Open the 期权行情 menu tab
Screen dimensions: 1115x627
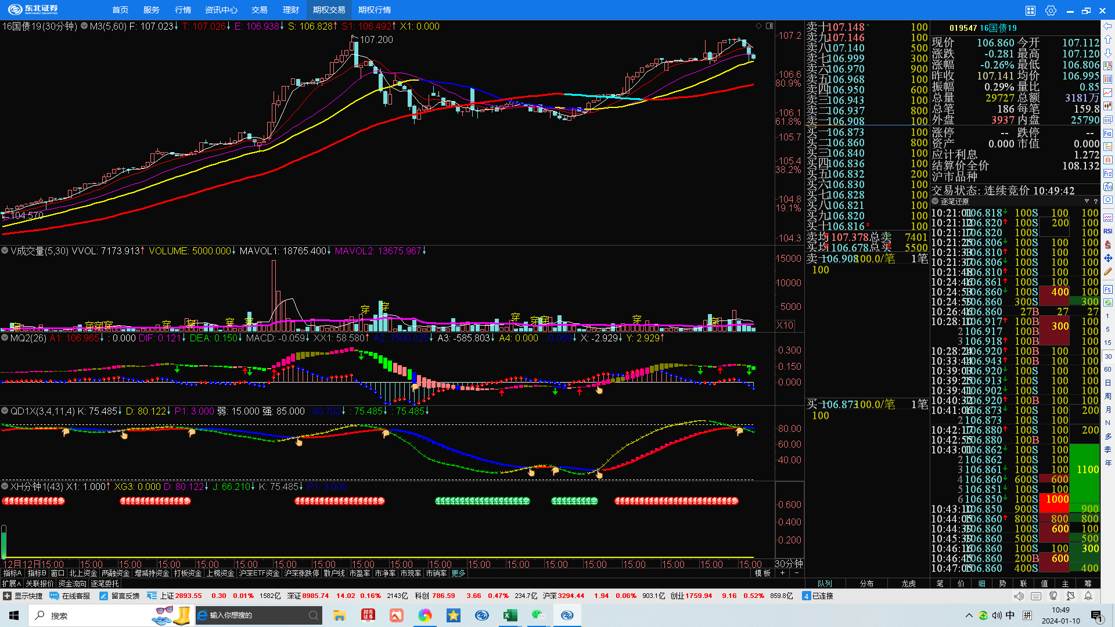[375, 10]
